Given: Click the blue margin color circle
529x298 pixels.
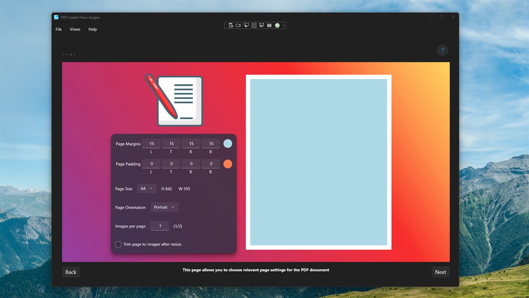Looking at the screenshot, I should pyautogui.click(x=228, y=144).
